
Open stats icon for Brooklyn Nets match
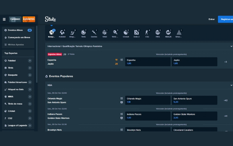(121, 130)
